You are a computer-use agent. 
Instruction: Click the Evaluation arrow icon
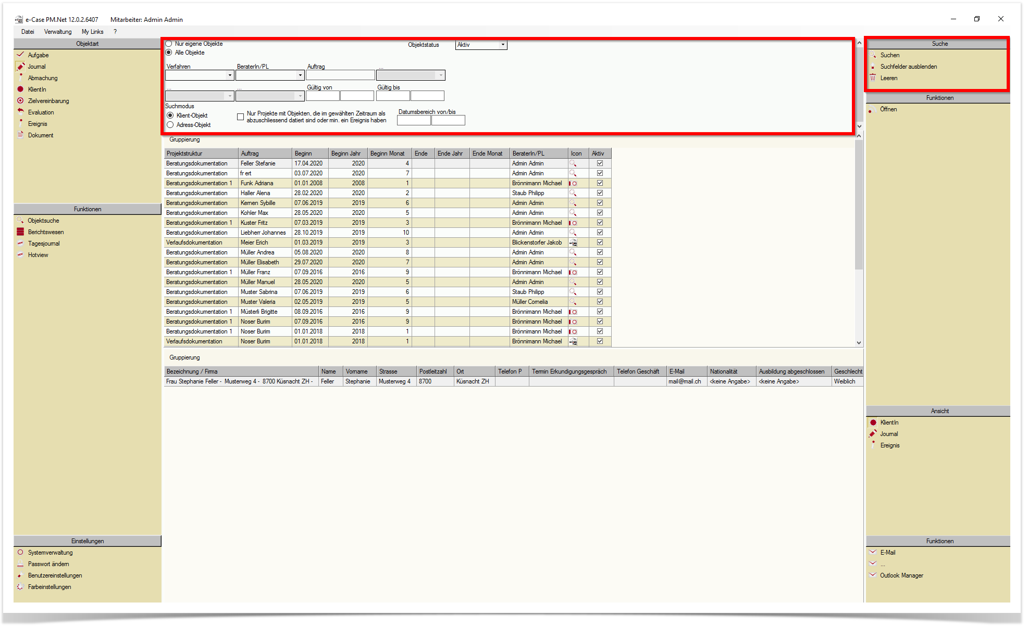click(20, 112)
